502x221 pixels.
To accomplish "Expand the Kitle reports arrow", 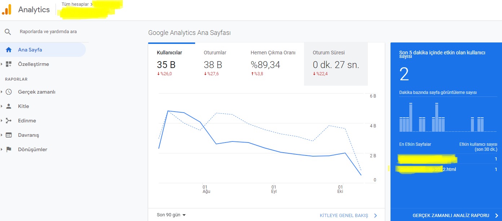I will pyautogui.click(x=2, y=106).
